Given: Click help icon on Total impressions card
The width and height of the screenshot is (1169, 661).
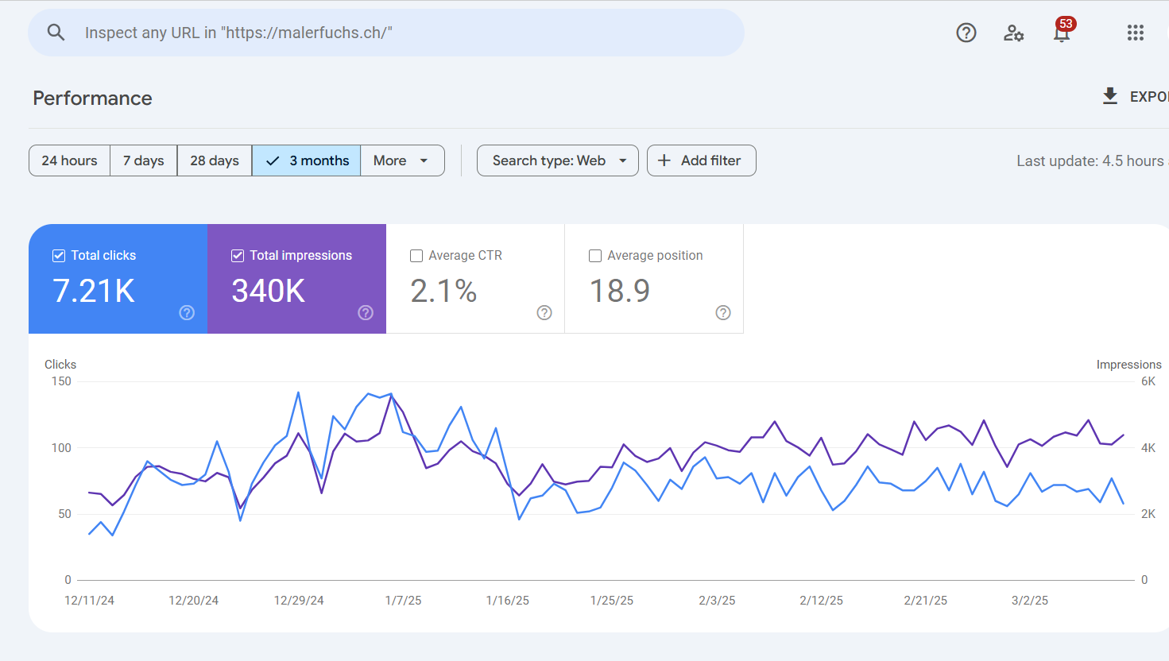Looking at the screenshot, I should 366,312.
